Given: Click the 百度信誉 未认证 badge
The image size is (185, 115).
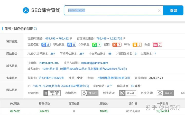Looking at the screenshot, I should click(165, 93).
